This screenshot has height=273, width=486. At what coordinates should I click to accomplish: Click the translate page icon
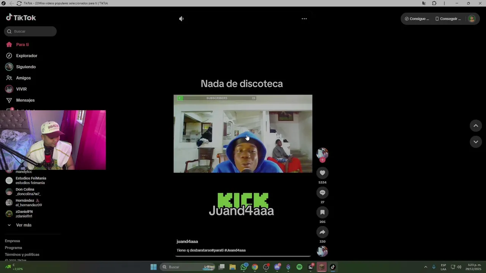(x=424, y=3)
